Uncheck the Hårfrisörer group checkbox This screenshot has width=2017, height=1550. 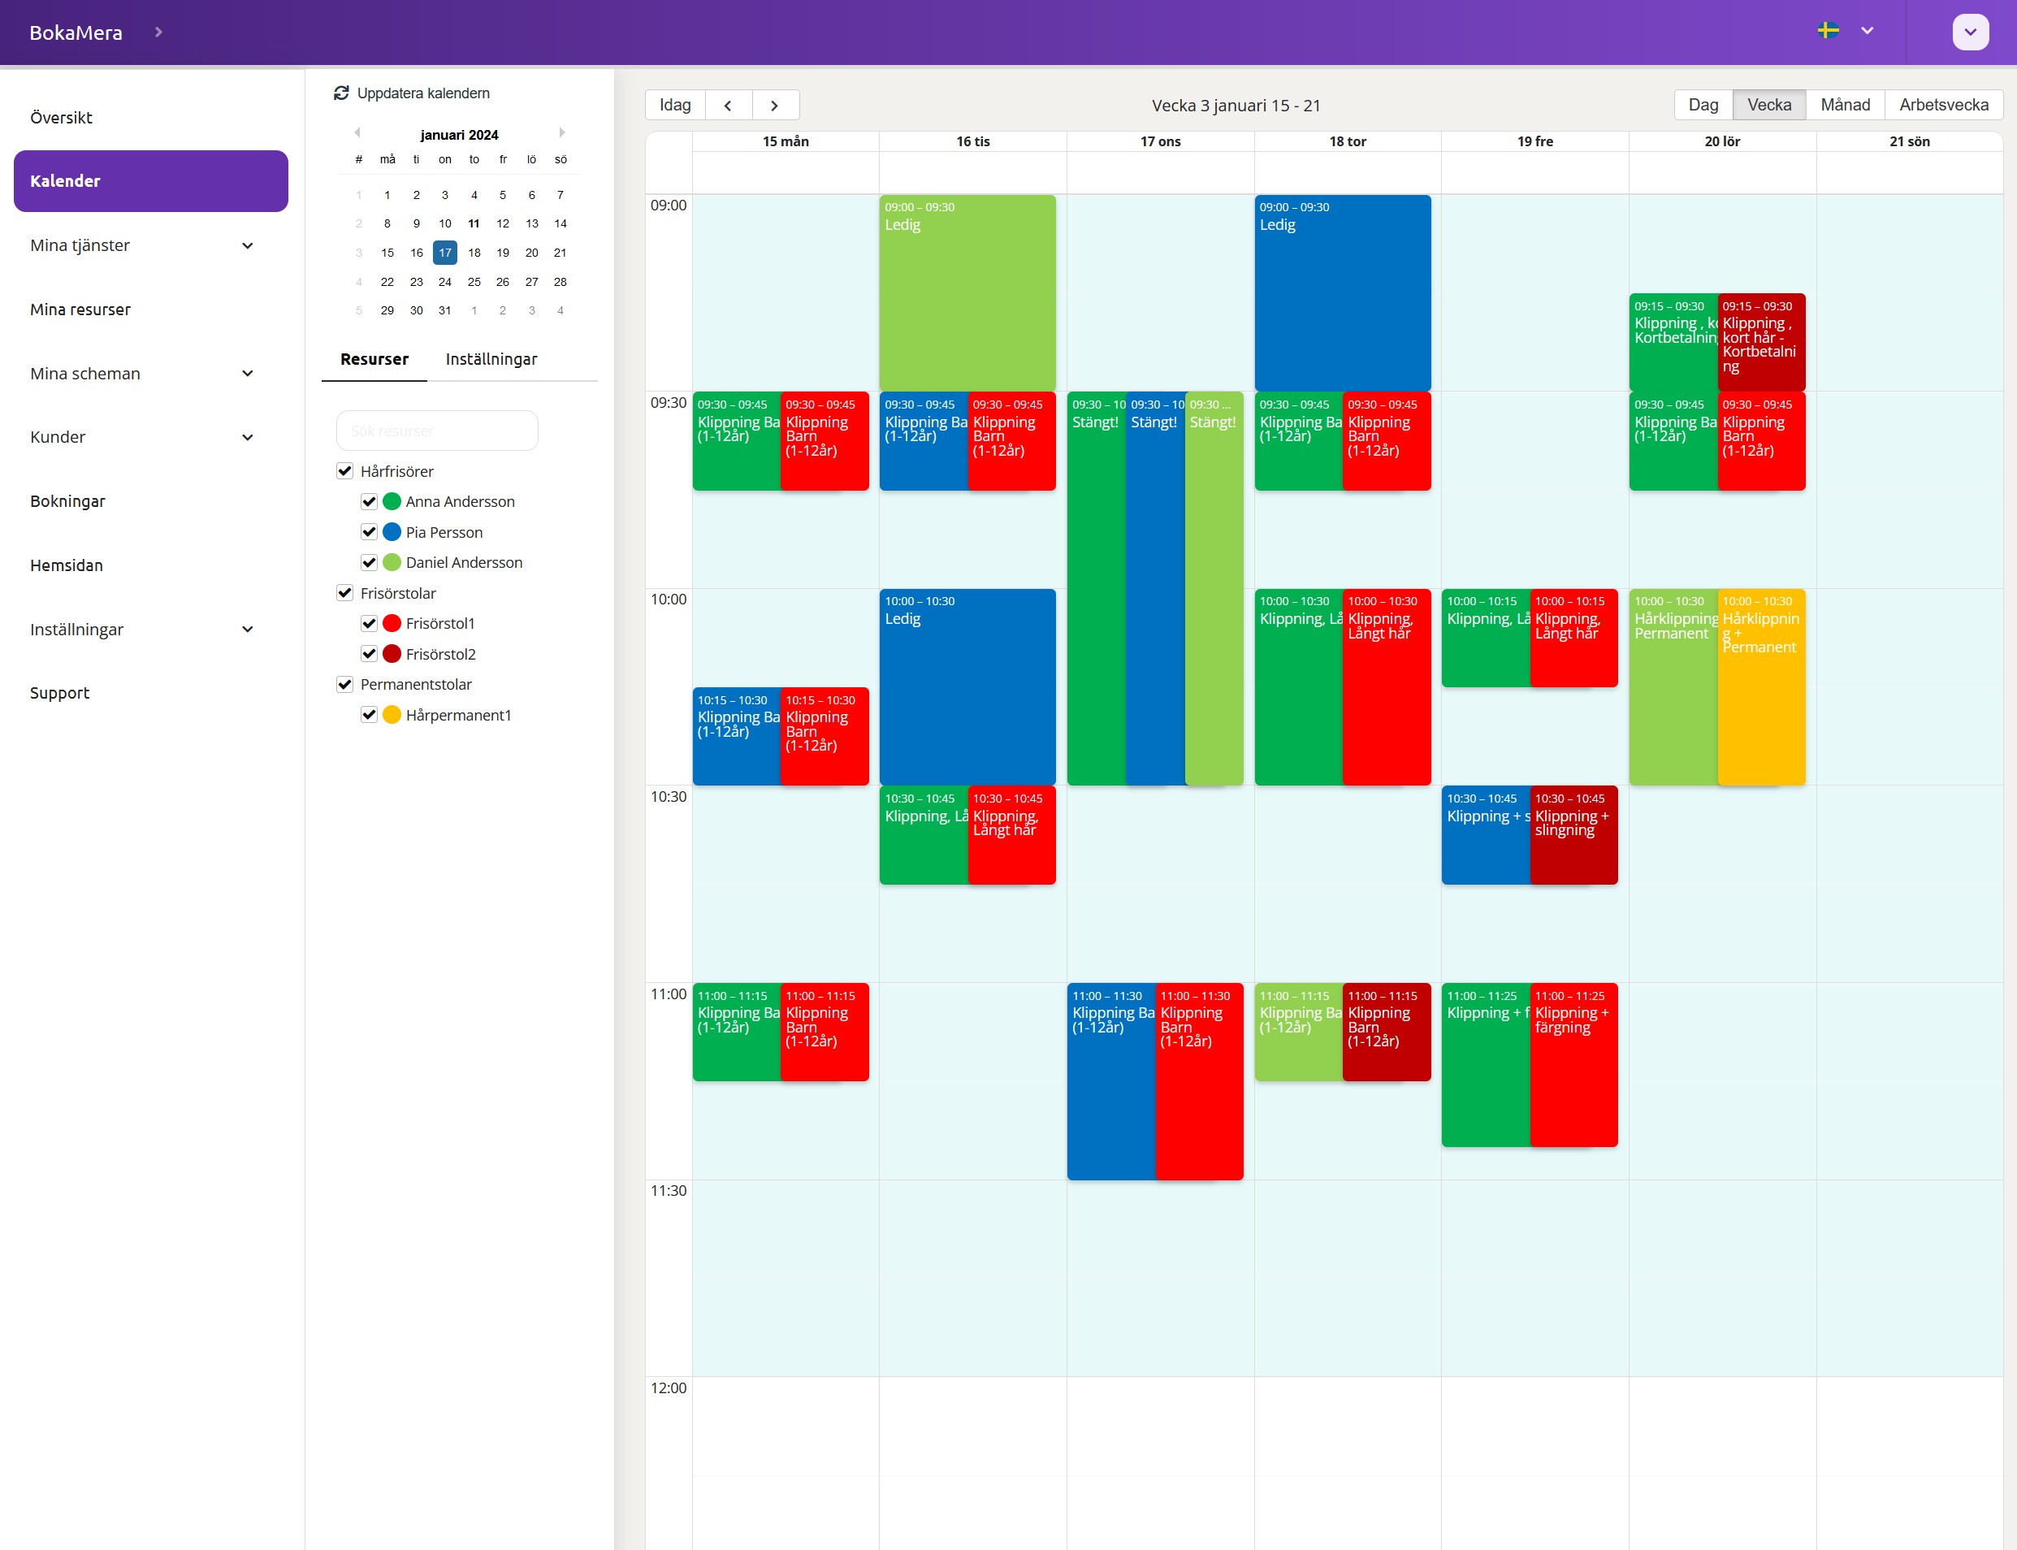[x=345, y=470]
